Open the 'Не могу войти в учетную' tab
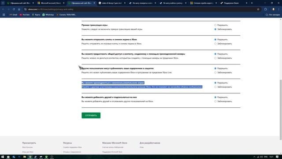Image resolution: width=282 pixels, height=159 pixels. point(173,3)
